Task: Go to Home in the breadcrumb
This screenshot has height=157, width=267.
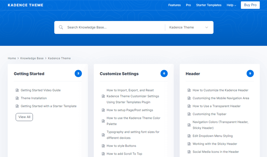Action: point(12,58)
